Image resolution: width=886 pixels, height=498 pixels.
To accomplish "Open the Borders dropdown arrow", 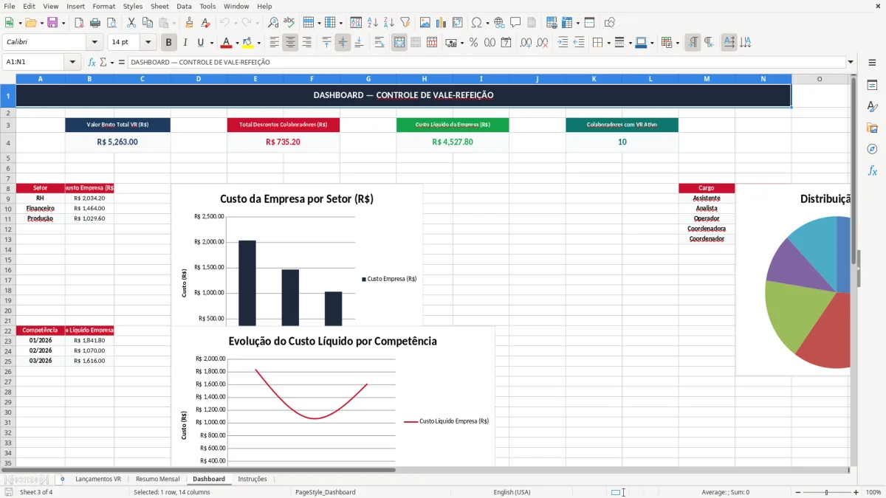I will (x=608, y=43).
